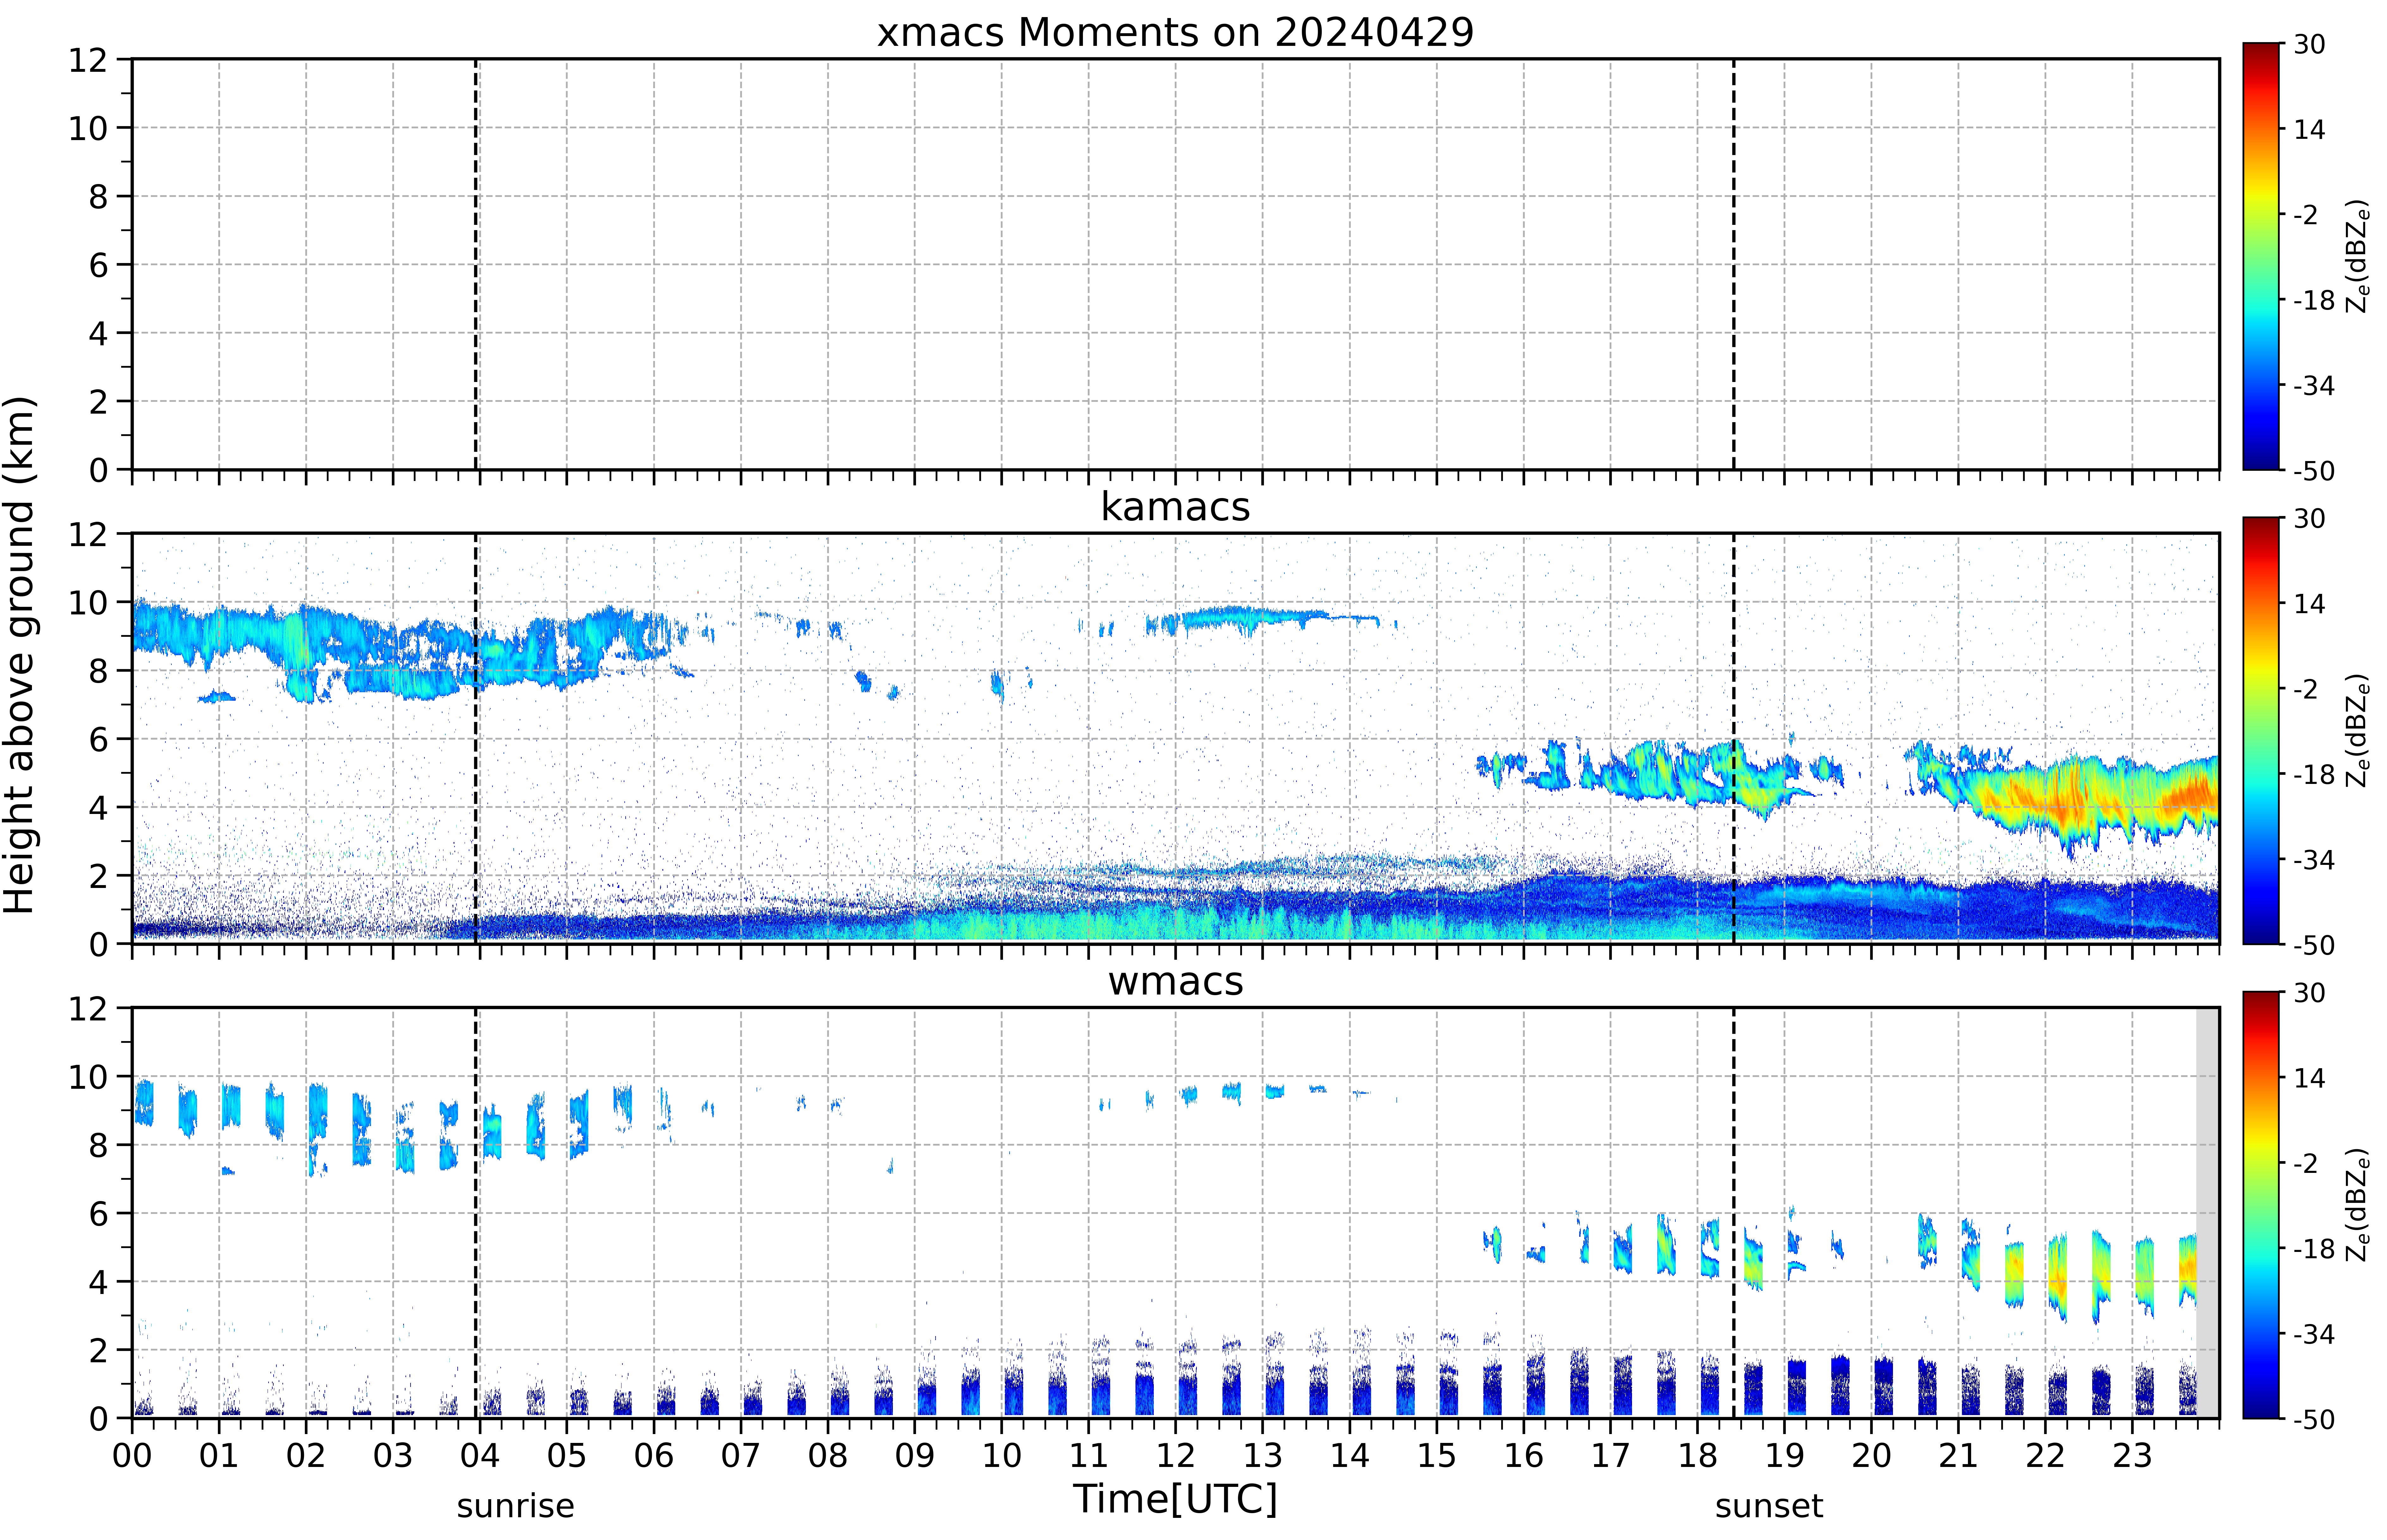Click the '-2' tick on wmacs colorbar

[2305, 1163]
